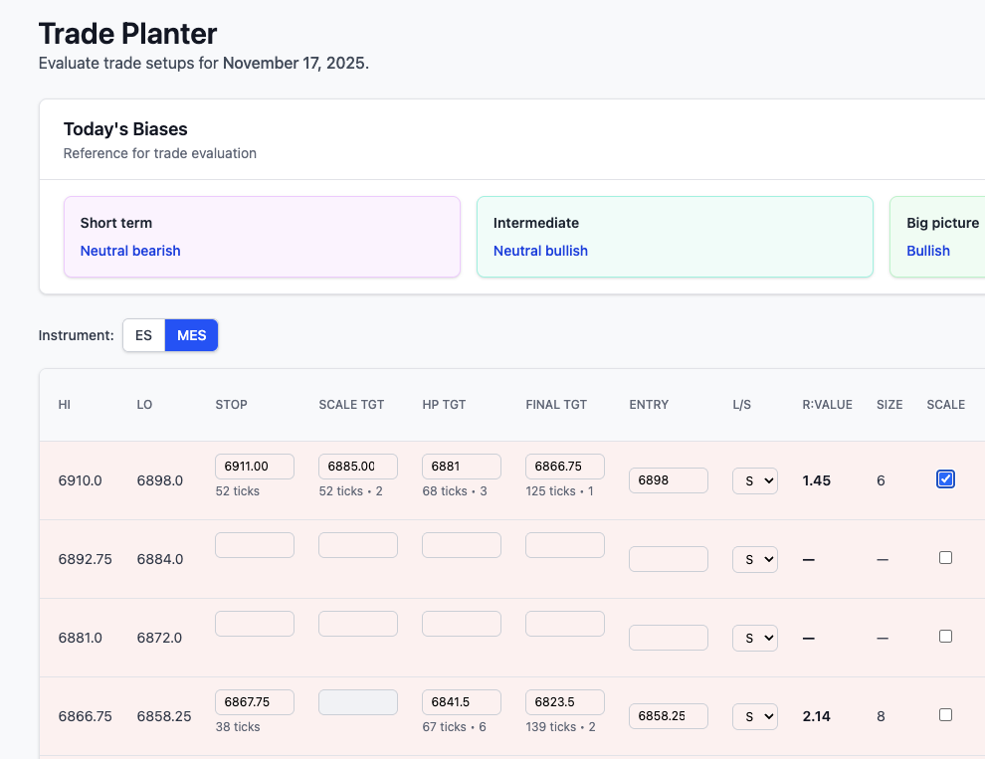This screenshot has height=759, width=985.
Task: Click the Bullish link in Big picture
Action: click(x=928, y=251)
